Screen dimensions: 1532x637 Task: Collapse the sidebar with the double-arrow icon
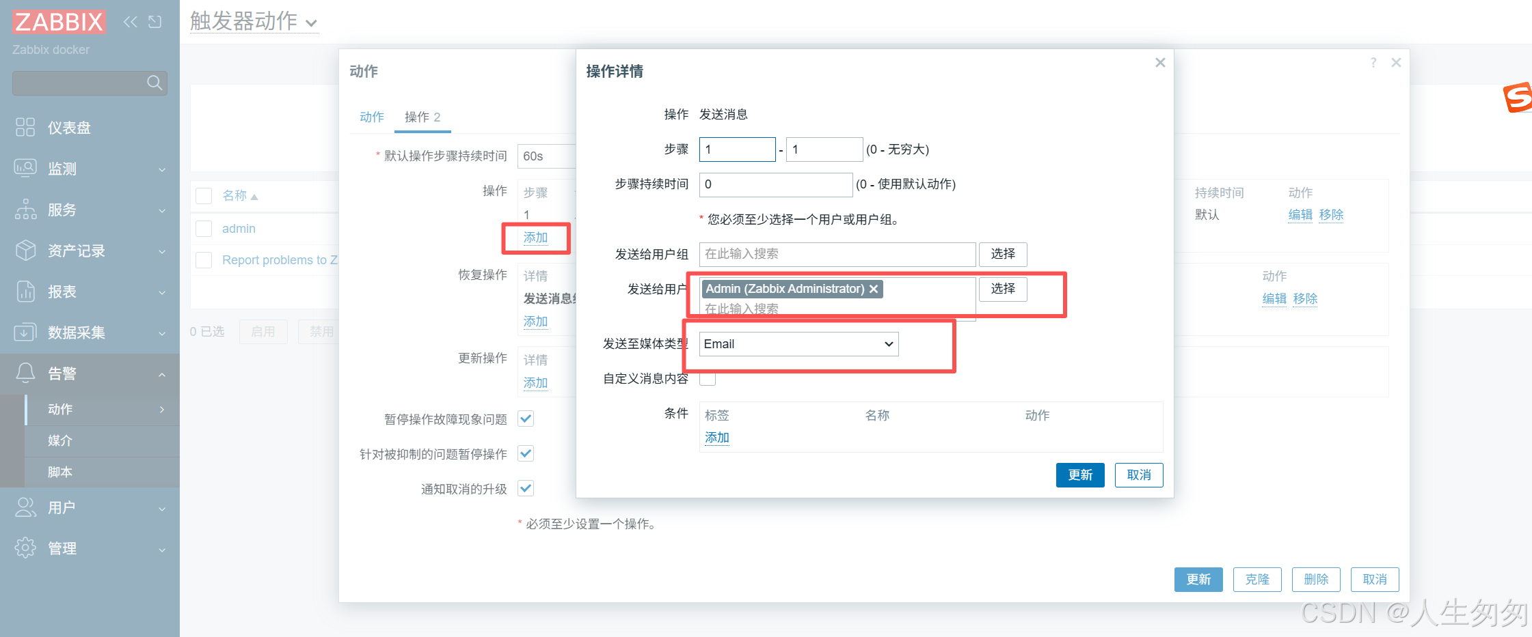[130, 21]
